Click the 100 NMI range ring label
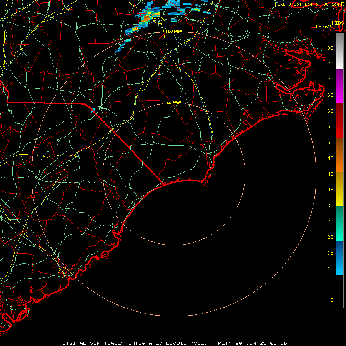Image resolution: width=346 pixels, height=346 pixels. (174, 32)
